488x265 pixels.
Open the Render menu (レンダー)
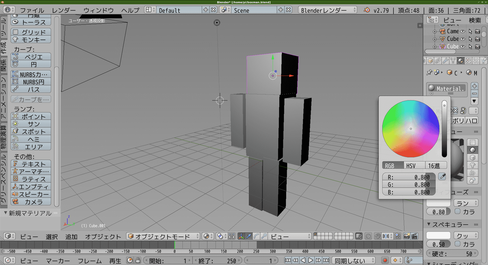64,10
